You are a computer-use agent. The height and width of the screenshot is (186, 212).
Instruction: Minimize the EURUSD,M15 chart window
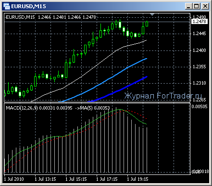[x=188, y=6]
